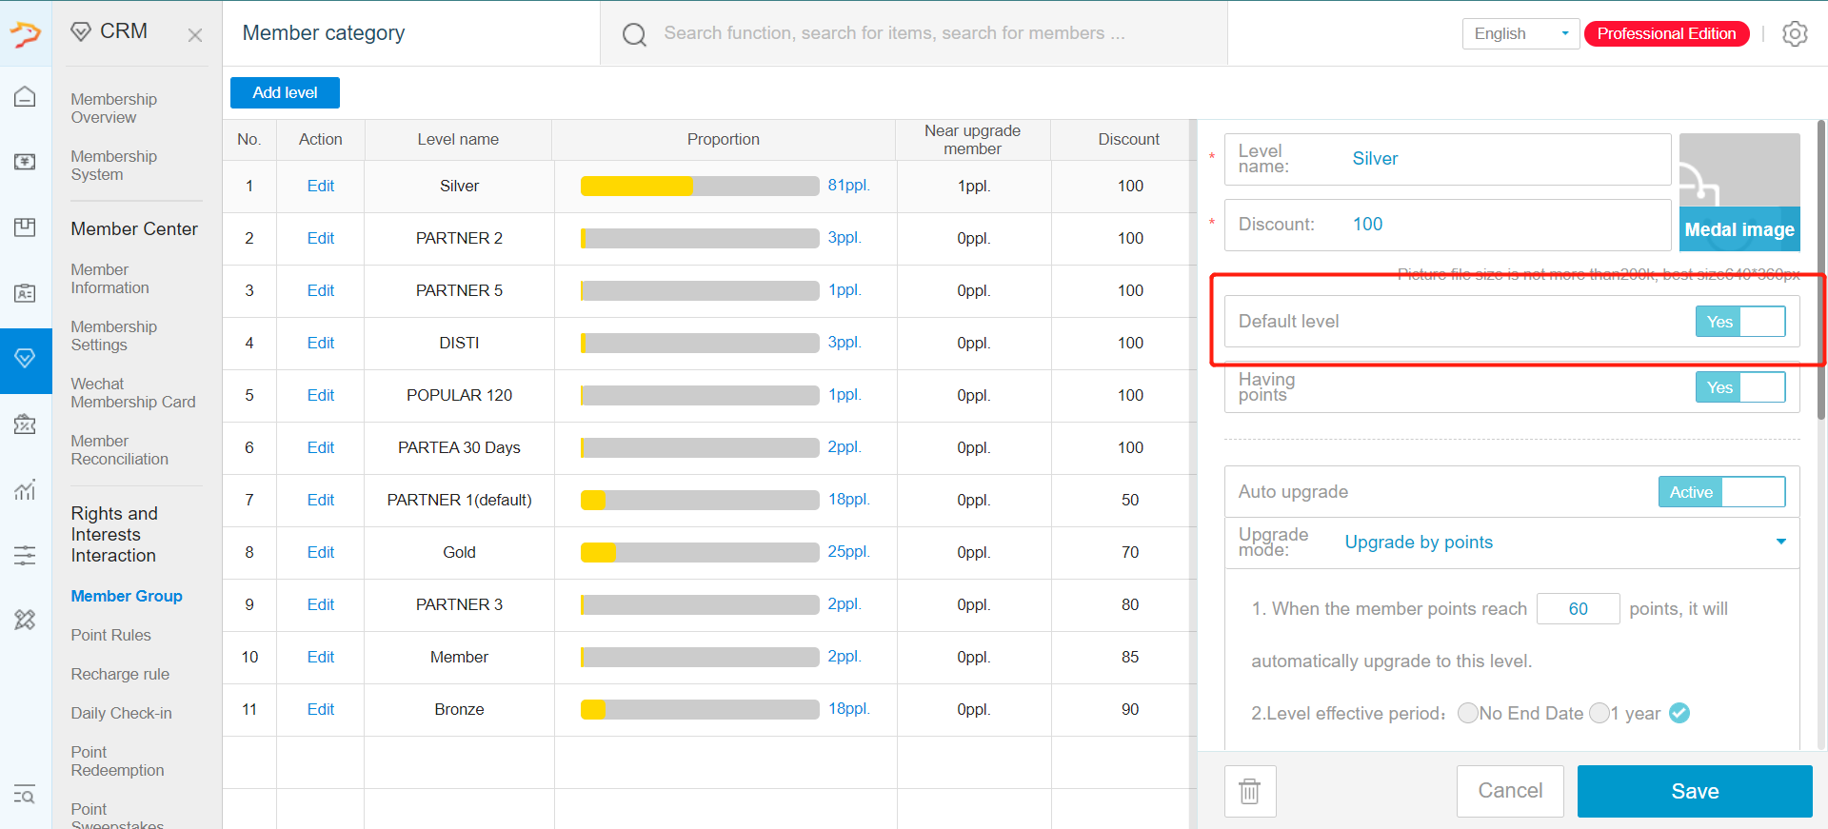The width and height of the screenshot is (1828, 829).
Task: Save the level settings
Action: [x=1695, y=791]
